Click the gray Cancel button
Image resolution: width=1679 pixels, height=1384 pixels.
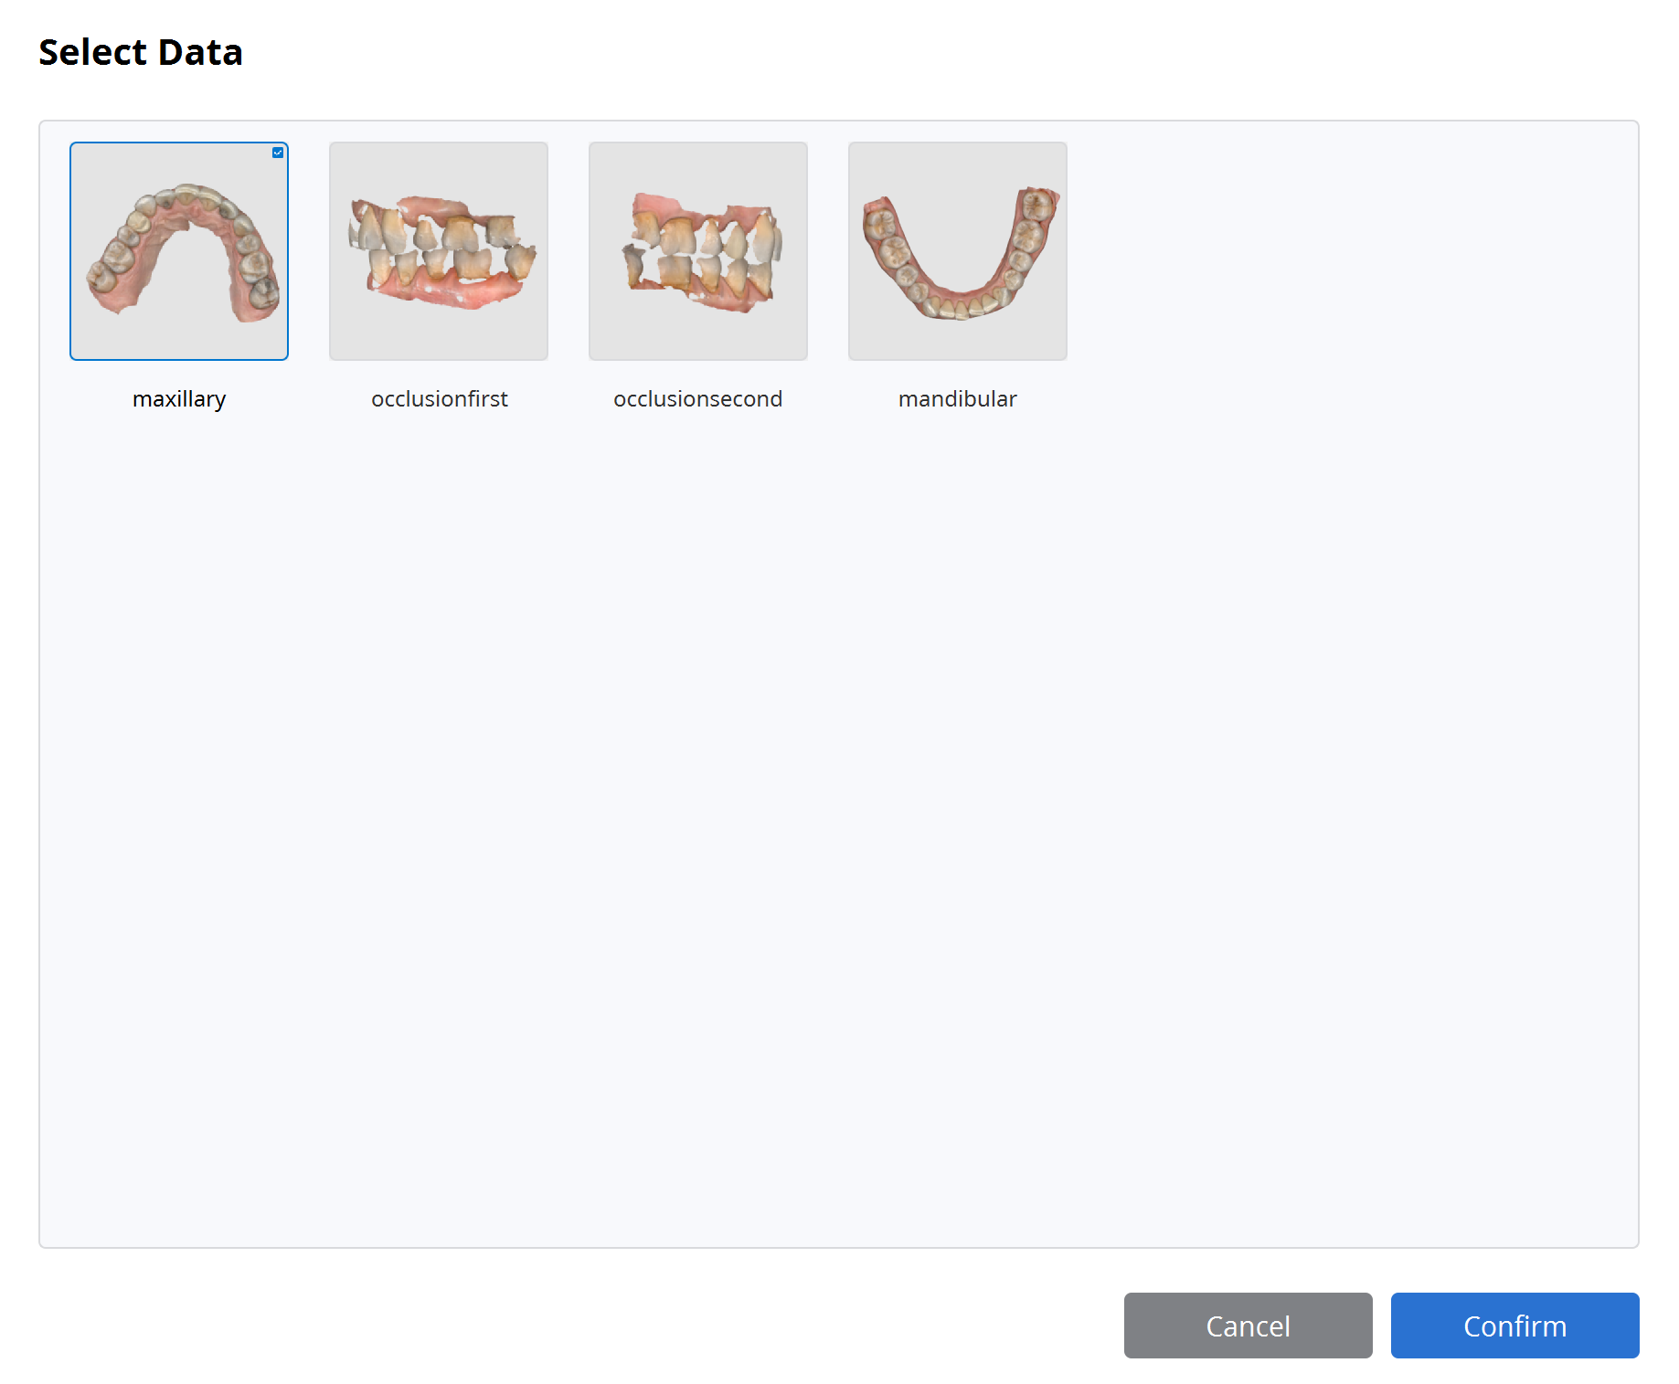click(x=1248, y=1326)
